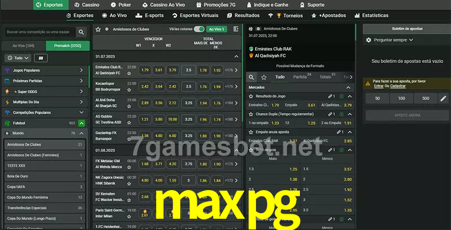451x230 pixels.
Task: Click the Cadastrar link in betslip
Action: [398, 86]
